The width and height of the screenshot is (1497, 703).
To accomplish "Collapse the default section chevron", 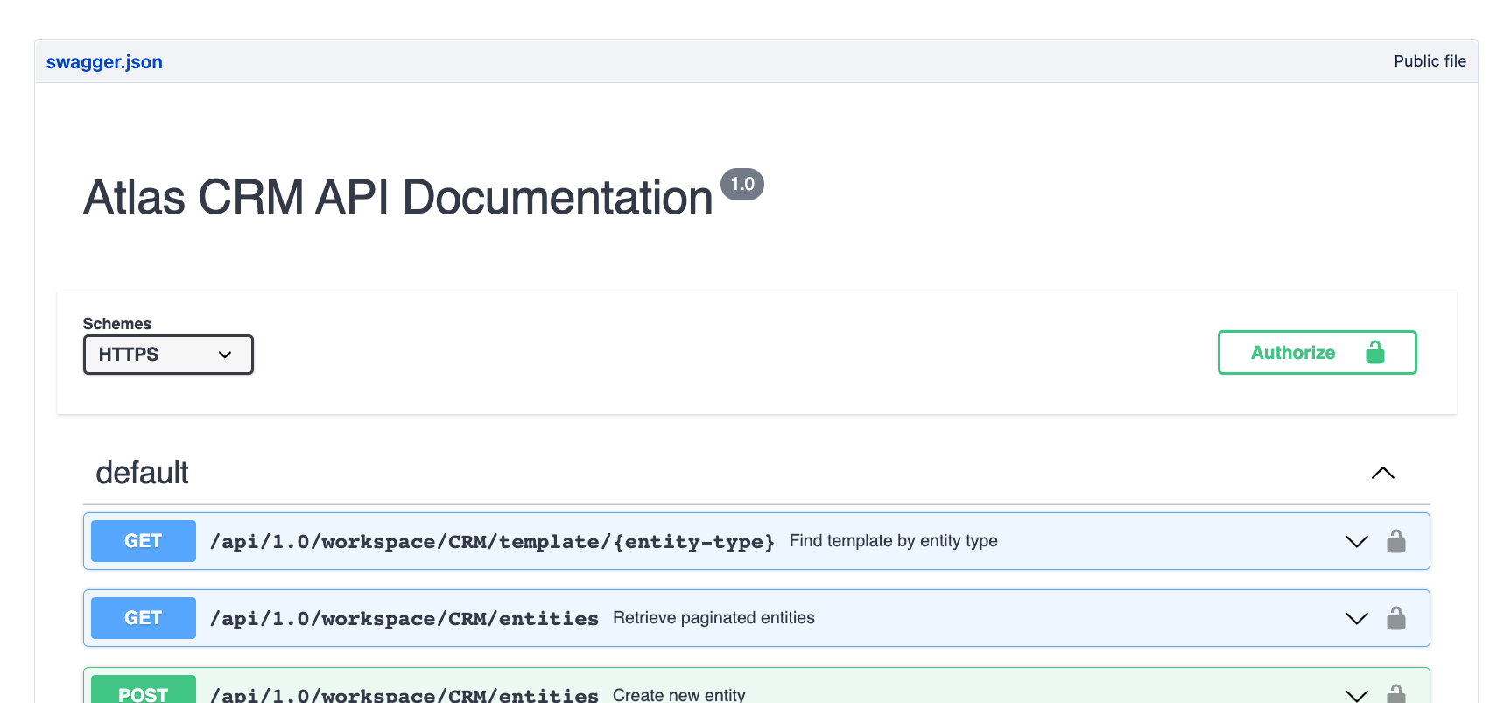I will coord(1382,474).
